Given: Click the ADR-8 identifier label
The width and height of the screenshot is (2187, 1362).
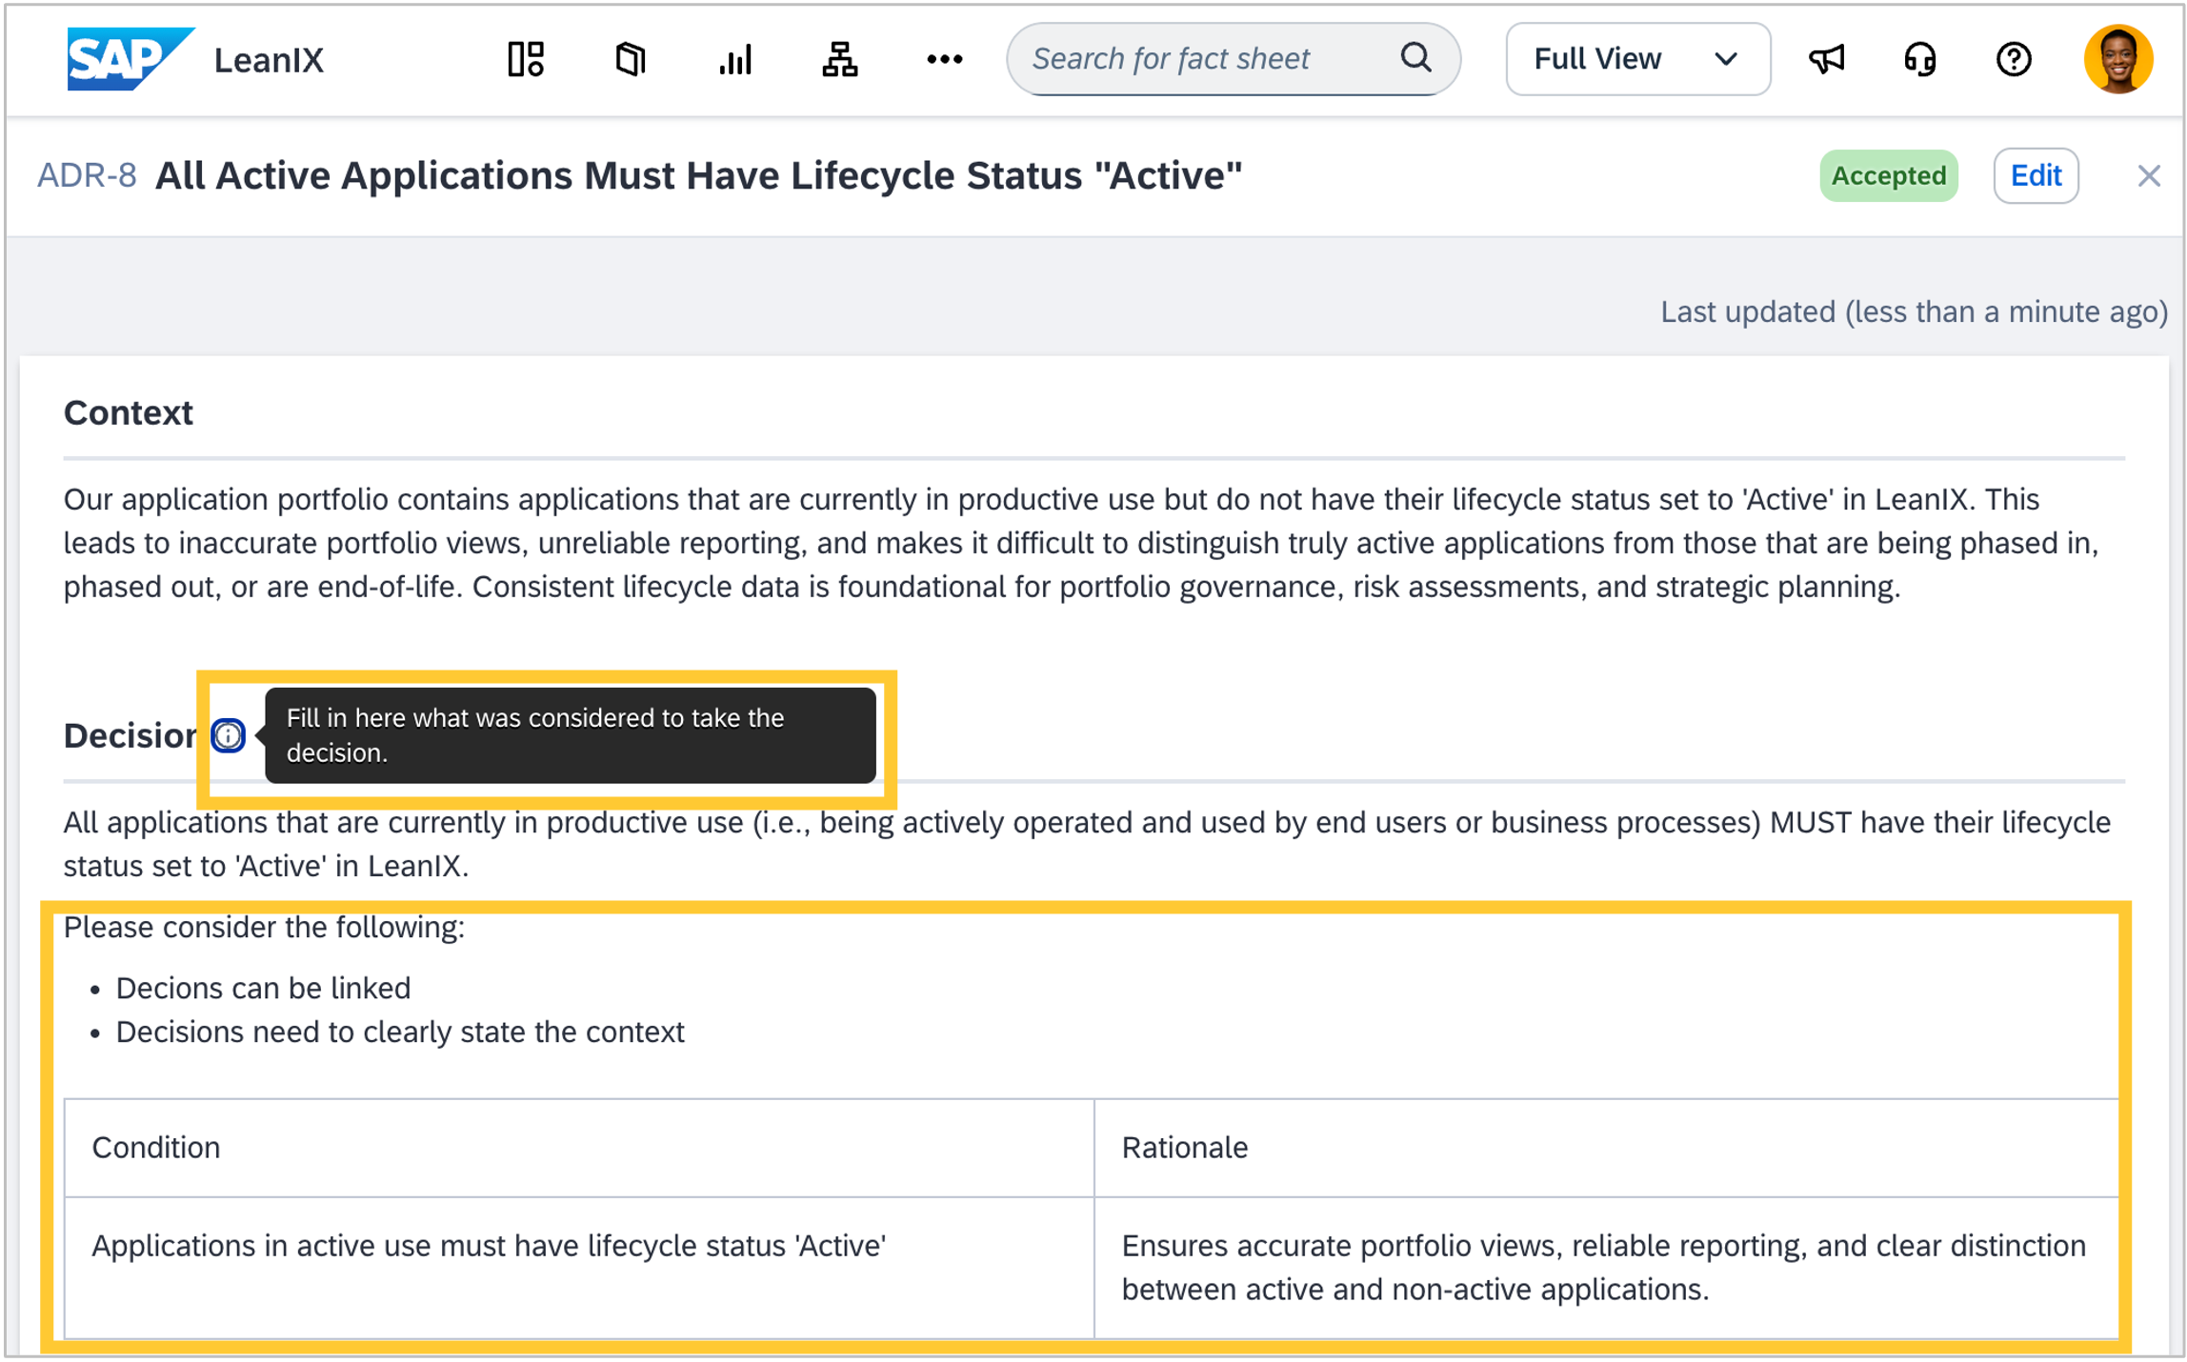Looking at the screenshot, I should click(x=87, y=175).
